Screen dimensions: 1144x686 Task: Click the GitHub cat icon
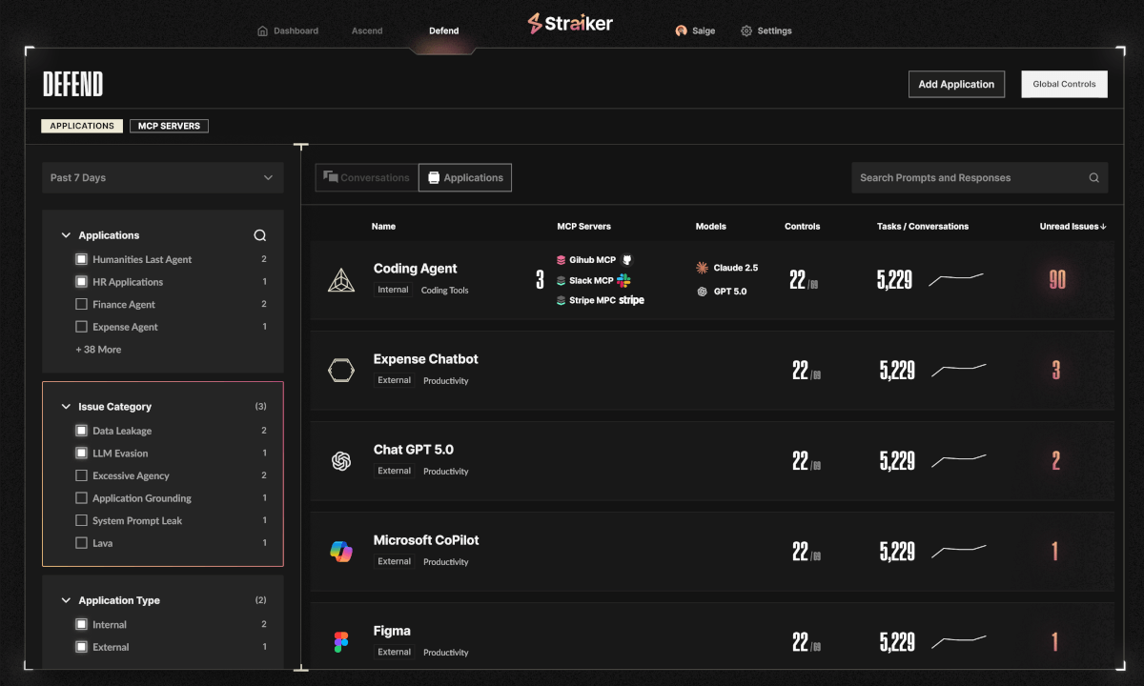[x=627, y=259]
